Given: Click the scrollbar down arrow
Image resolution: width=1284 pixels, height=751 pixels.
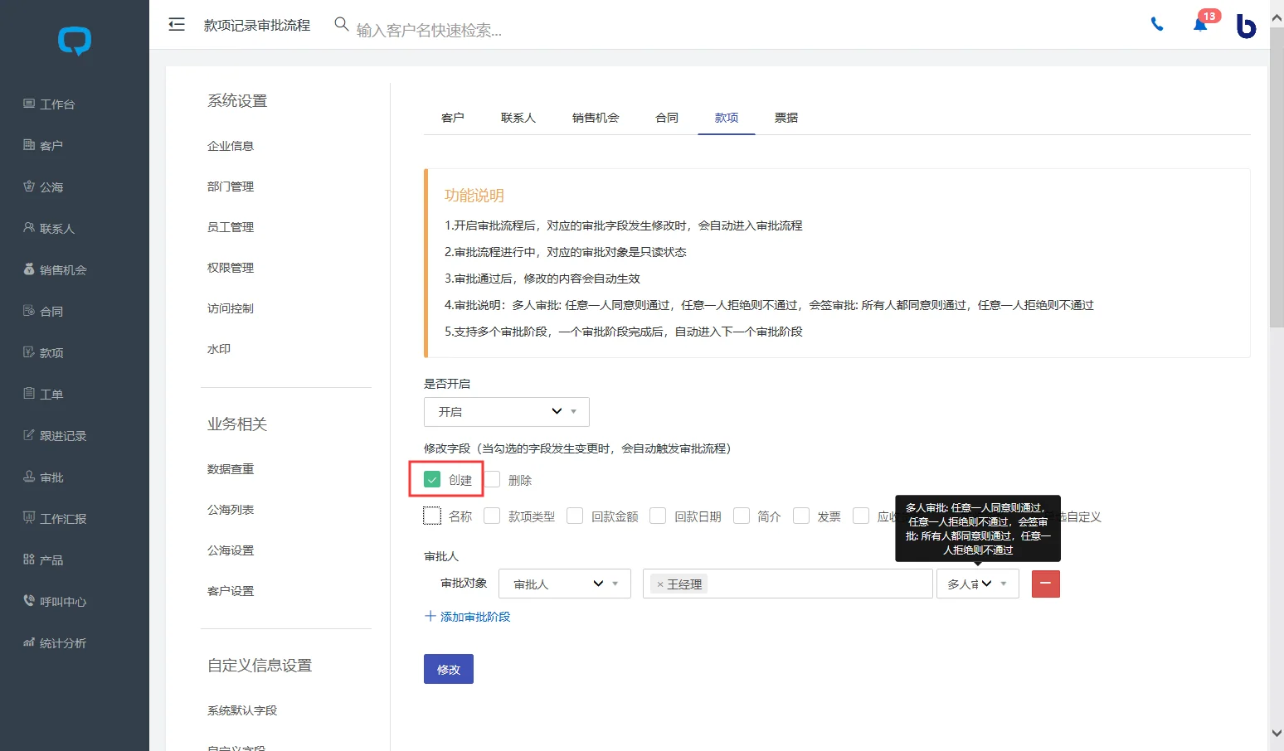Looking at the screenshot, I should (1277, 734).
